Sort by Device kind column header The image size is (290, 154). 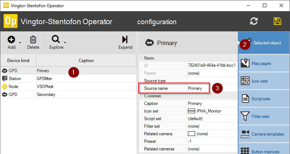[x=18, y=61]
